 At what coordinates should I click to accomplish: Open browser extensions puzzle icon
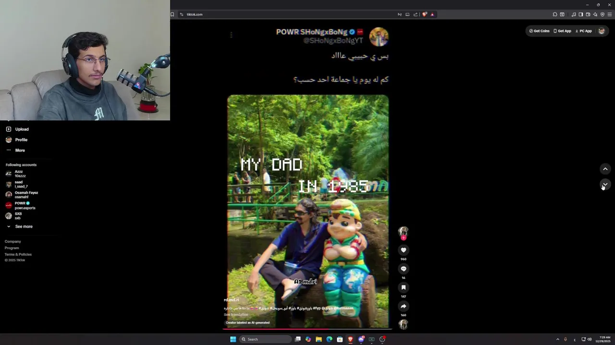point(555,14)
